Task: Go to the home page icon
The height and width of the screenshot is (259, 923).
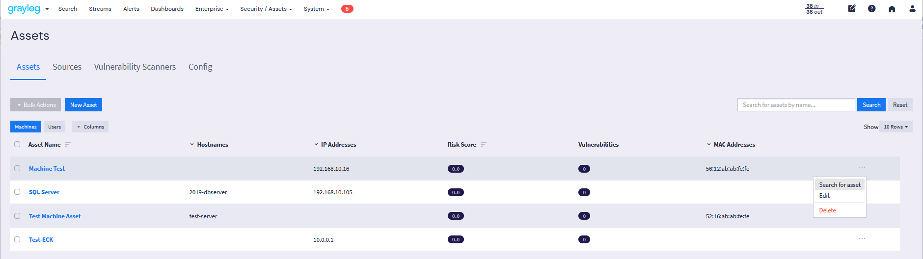Action: tap(892, 9)
